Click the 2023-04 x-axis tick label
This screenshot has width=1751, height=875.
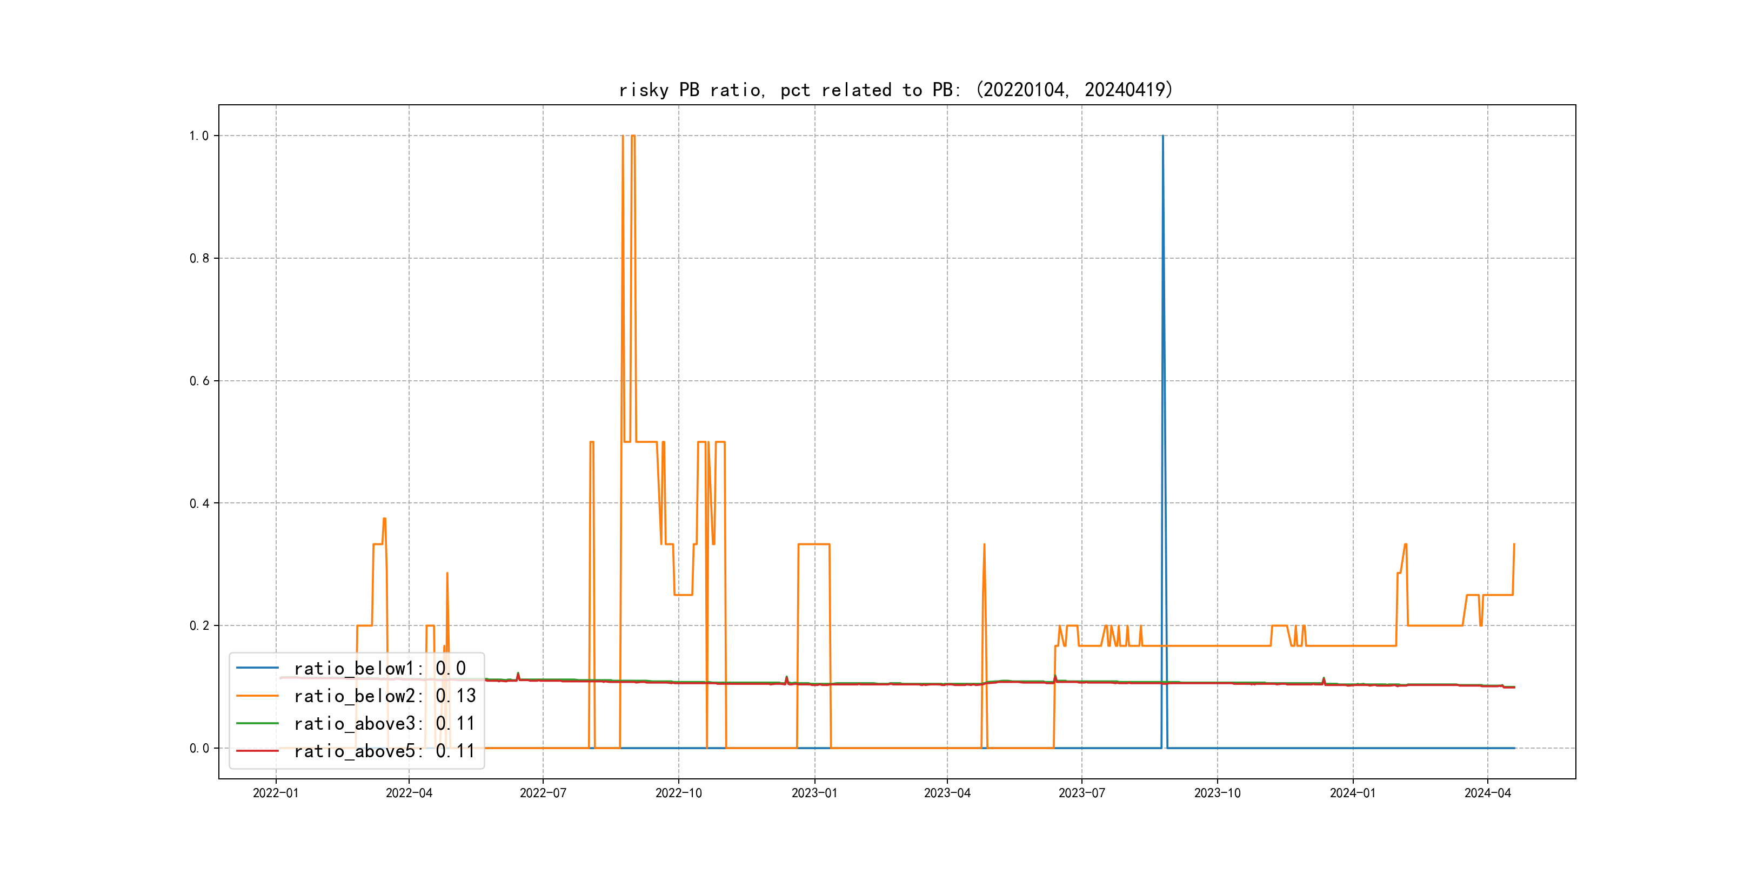click(947, 793)
